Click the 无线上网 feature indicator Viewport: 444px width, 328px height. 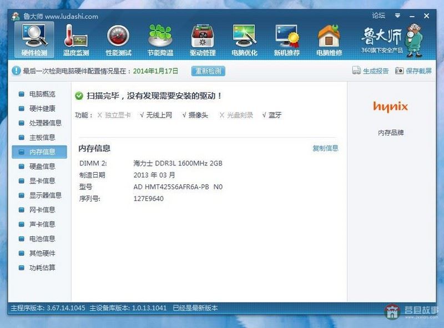click(156, 115)
